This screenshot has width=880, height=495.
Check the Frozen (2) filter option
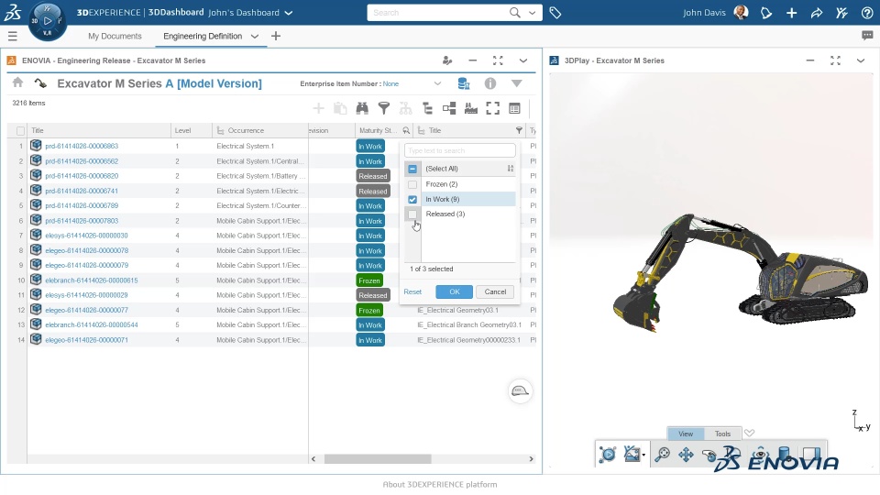[412, 184]
